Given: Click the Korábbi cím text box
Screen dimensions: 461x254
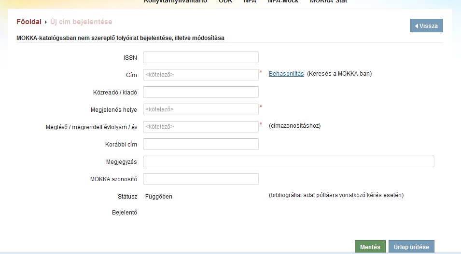Looking at the screenshot, I should pyautogui.click(x=201, y=144).
